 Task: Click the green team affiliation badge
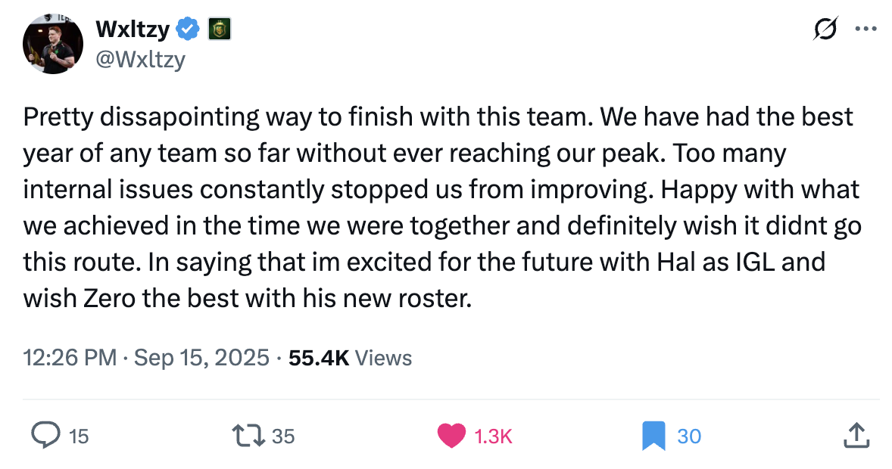tap(220, 29)
